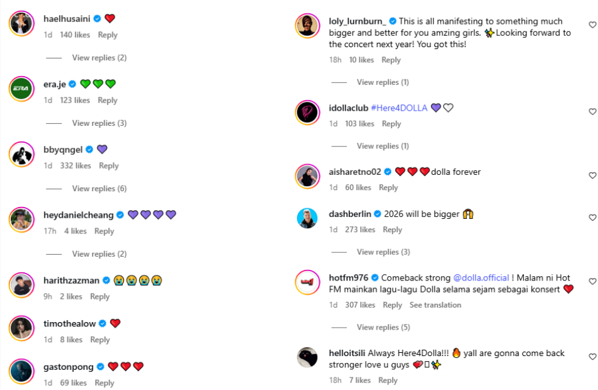This screenshot has width=598, height=390.
Task: Open idollaclub's profile avatar
Action: [307, 113]
